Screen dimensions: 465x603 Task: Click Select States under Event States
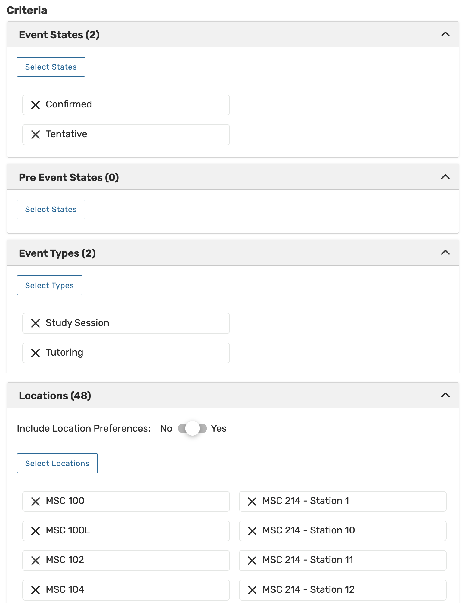pos(51,67)
